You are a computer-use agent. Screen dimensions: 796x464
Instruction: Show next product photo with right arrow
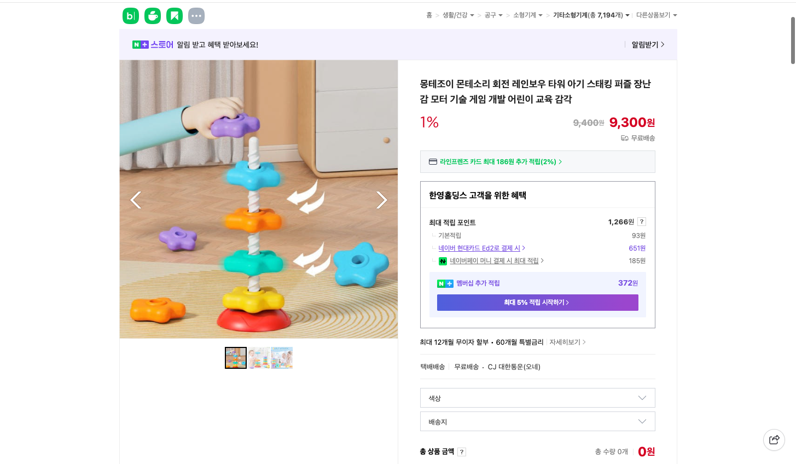click(x=381, y=200)
